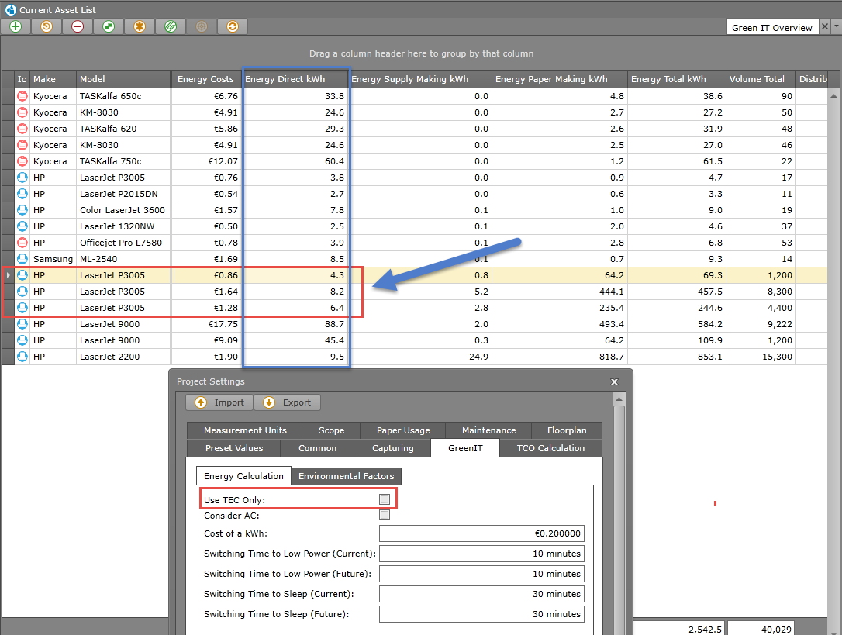842x635 pixels.
Task: Open the Floorplan tab
Action: [567, 430]
